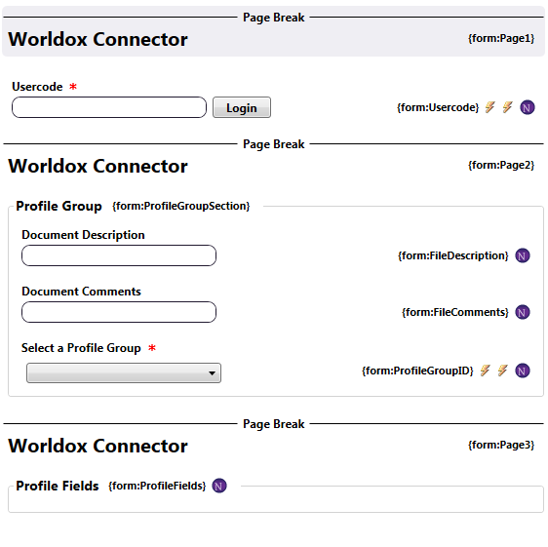Screen dimensions: 548x547
Task: Select the {form:ProfileGroupSection} tag
Action: [181, 206]
